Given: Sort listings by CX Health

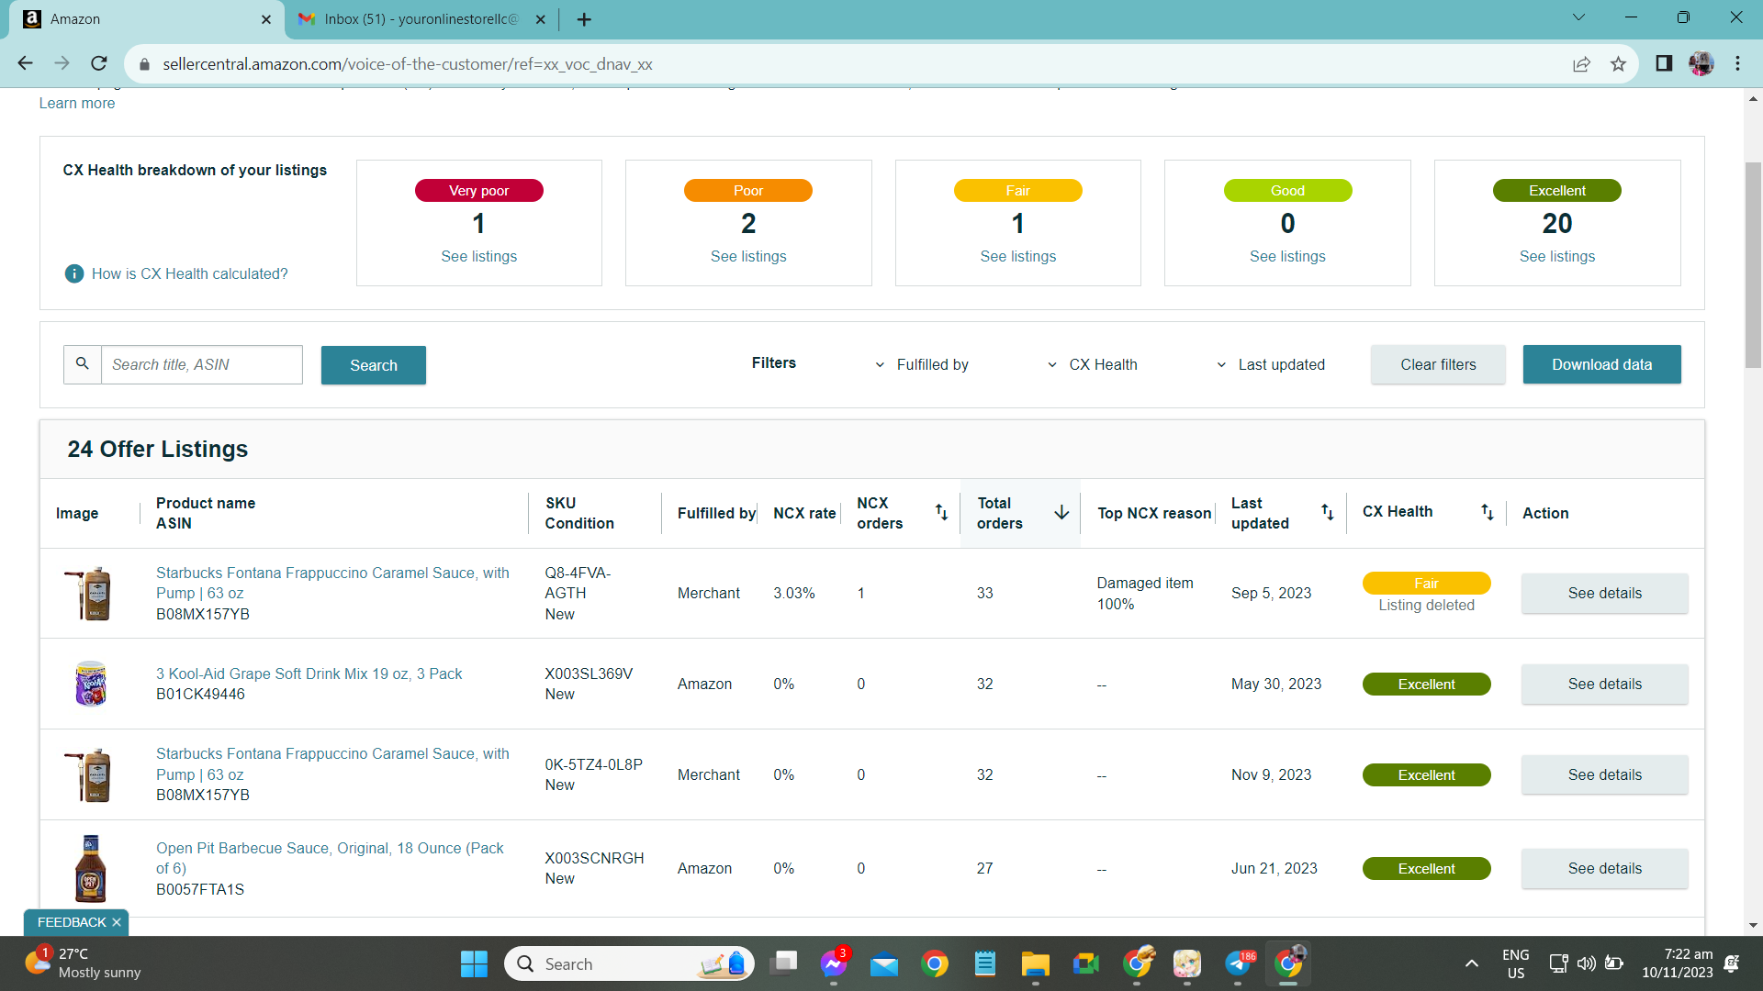Looking at the screenshot, I should pyautogui.click(x=1487, y=512).
